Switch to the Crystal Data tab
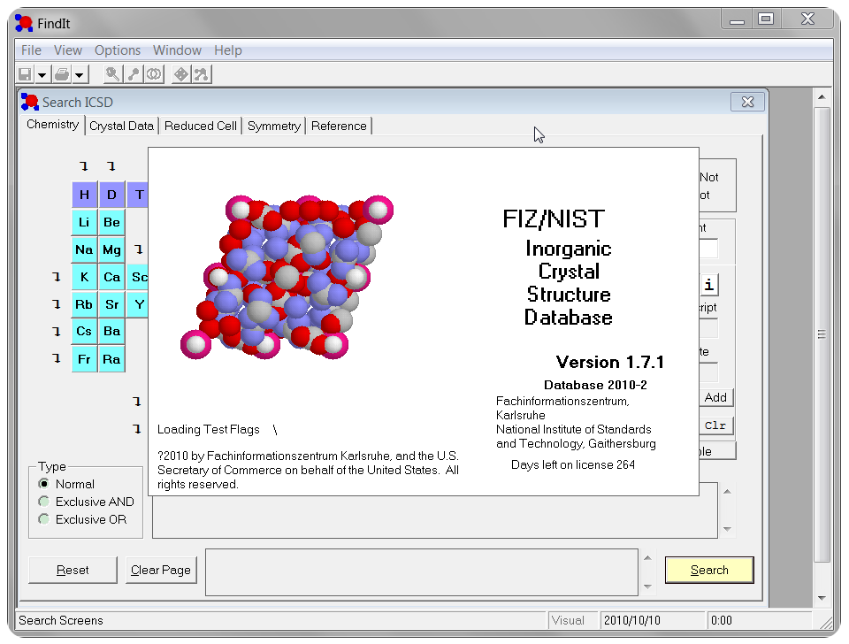Screen dimensions: 849x644 click(121, 126)
